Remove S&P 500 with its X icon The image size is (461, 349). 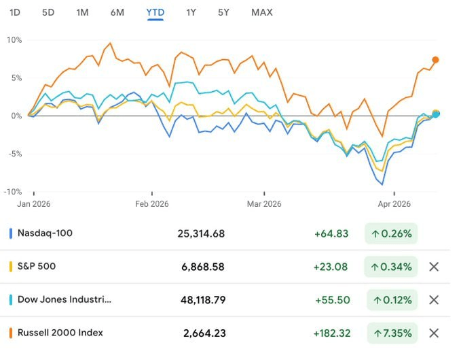click(434, 267)
